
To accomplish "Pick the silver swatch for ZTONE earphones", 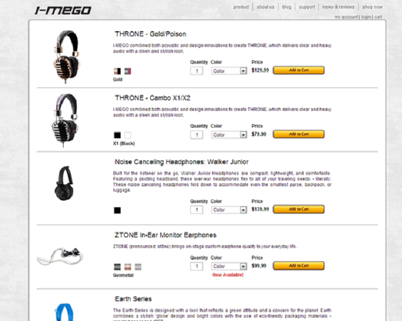I will coord(138,267).
